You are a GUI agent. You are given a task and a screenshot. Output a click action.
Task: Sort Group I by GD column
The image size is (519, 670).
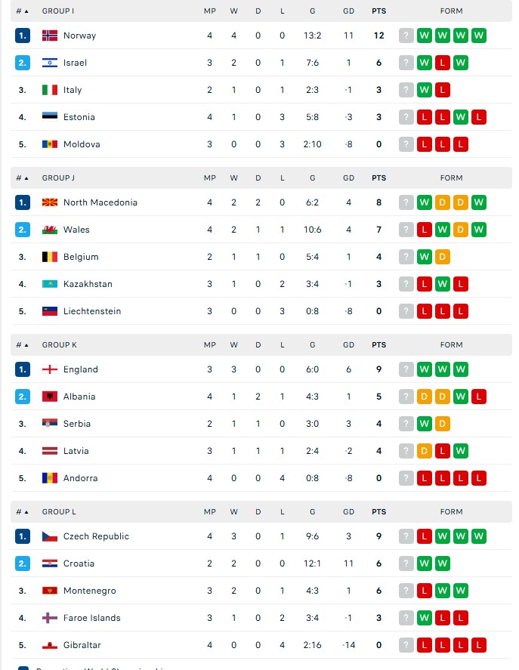click(348, 11)
